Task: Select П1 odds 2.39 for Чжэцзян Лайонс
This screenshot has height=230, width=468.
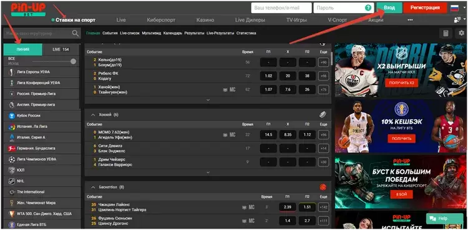Action: coord(288,207)
